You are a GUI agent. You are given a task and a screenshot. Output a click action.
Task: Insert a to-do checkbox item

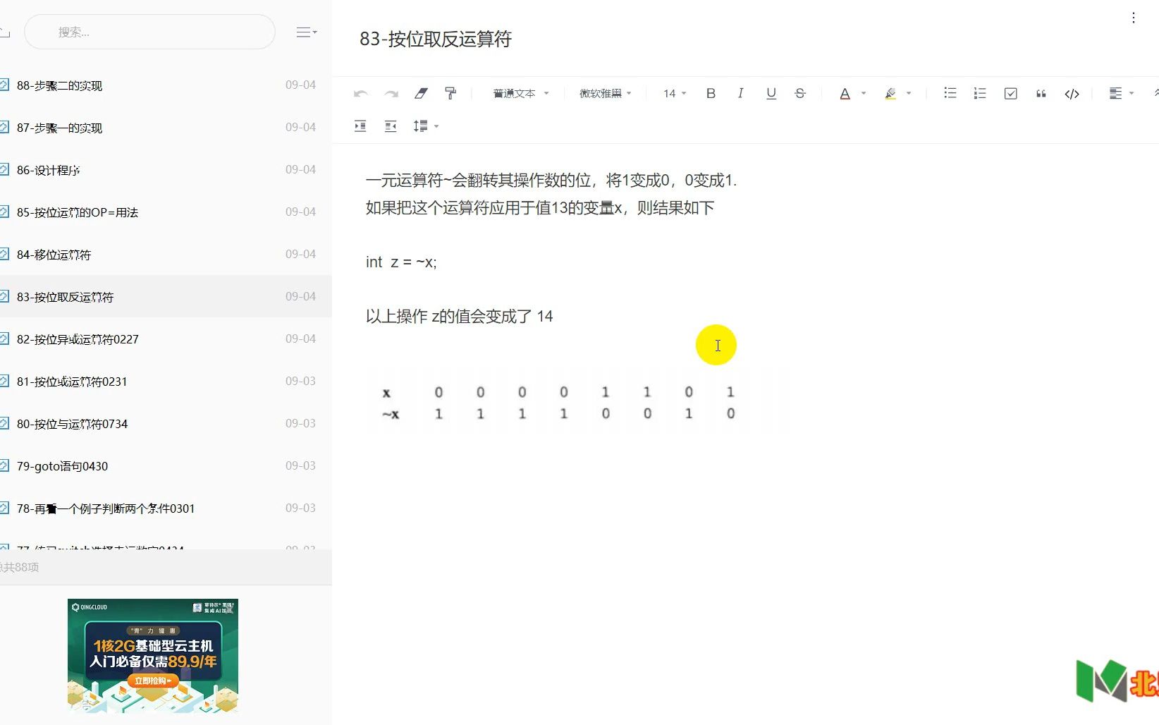point(1010,93)
